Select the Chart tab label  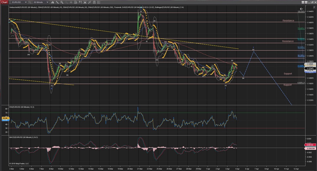point(4,2)
